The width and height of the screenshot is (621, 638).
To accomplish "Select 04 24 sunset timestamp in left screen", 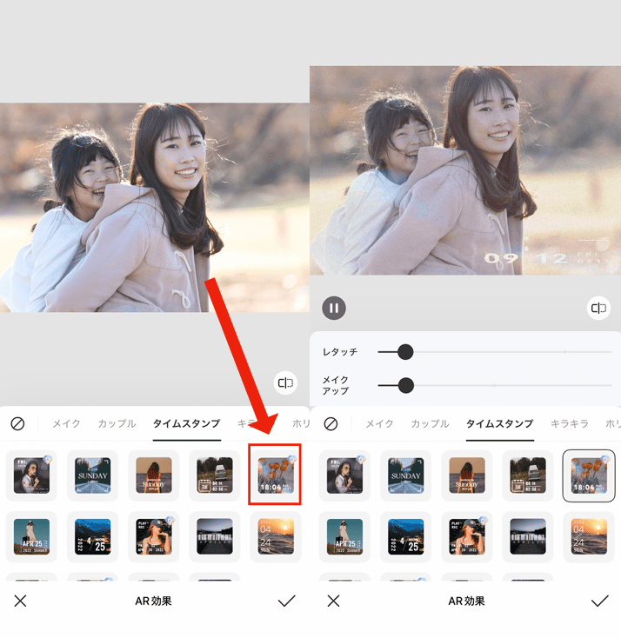I will point(276,536).
